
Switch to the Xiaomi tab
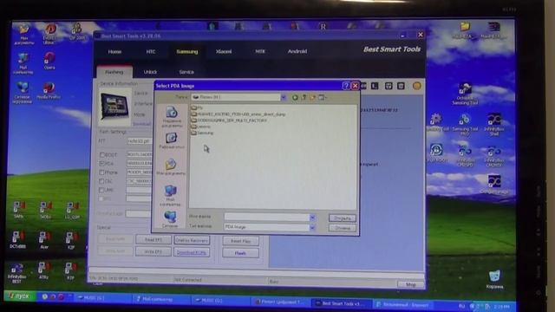click(224, 52)
